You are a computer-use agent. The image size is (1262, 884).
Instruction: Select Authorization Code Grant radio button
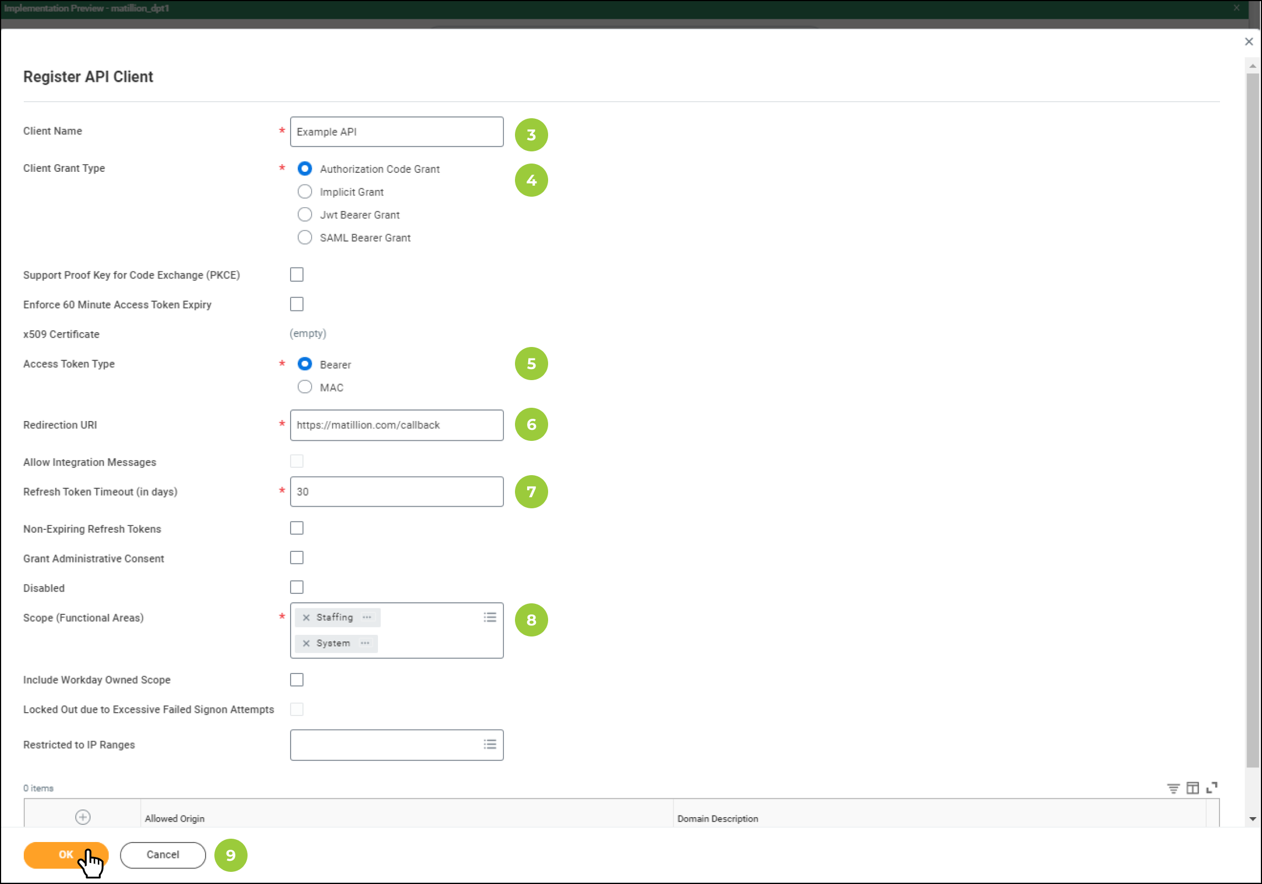click(x=304, y=169)
